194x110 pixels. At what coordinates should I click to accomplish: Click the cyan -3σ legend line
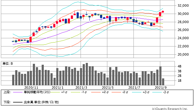point(157,92)
